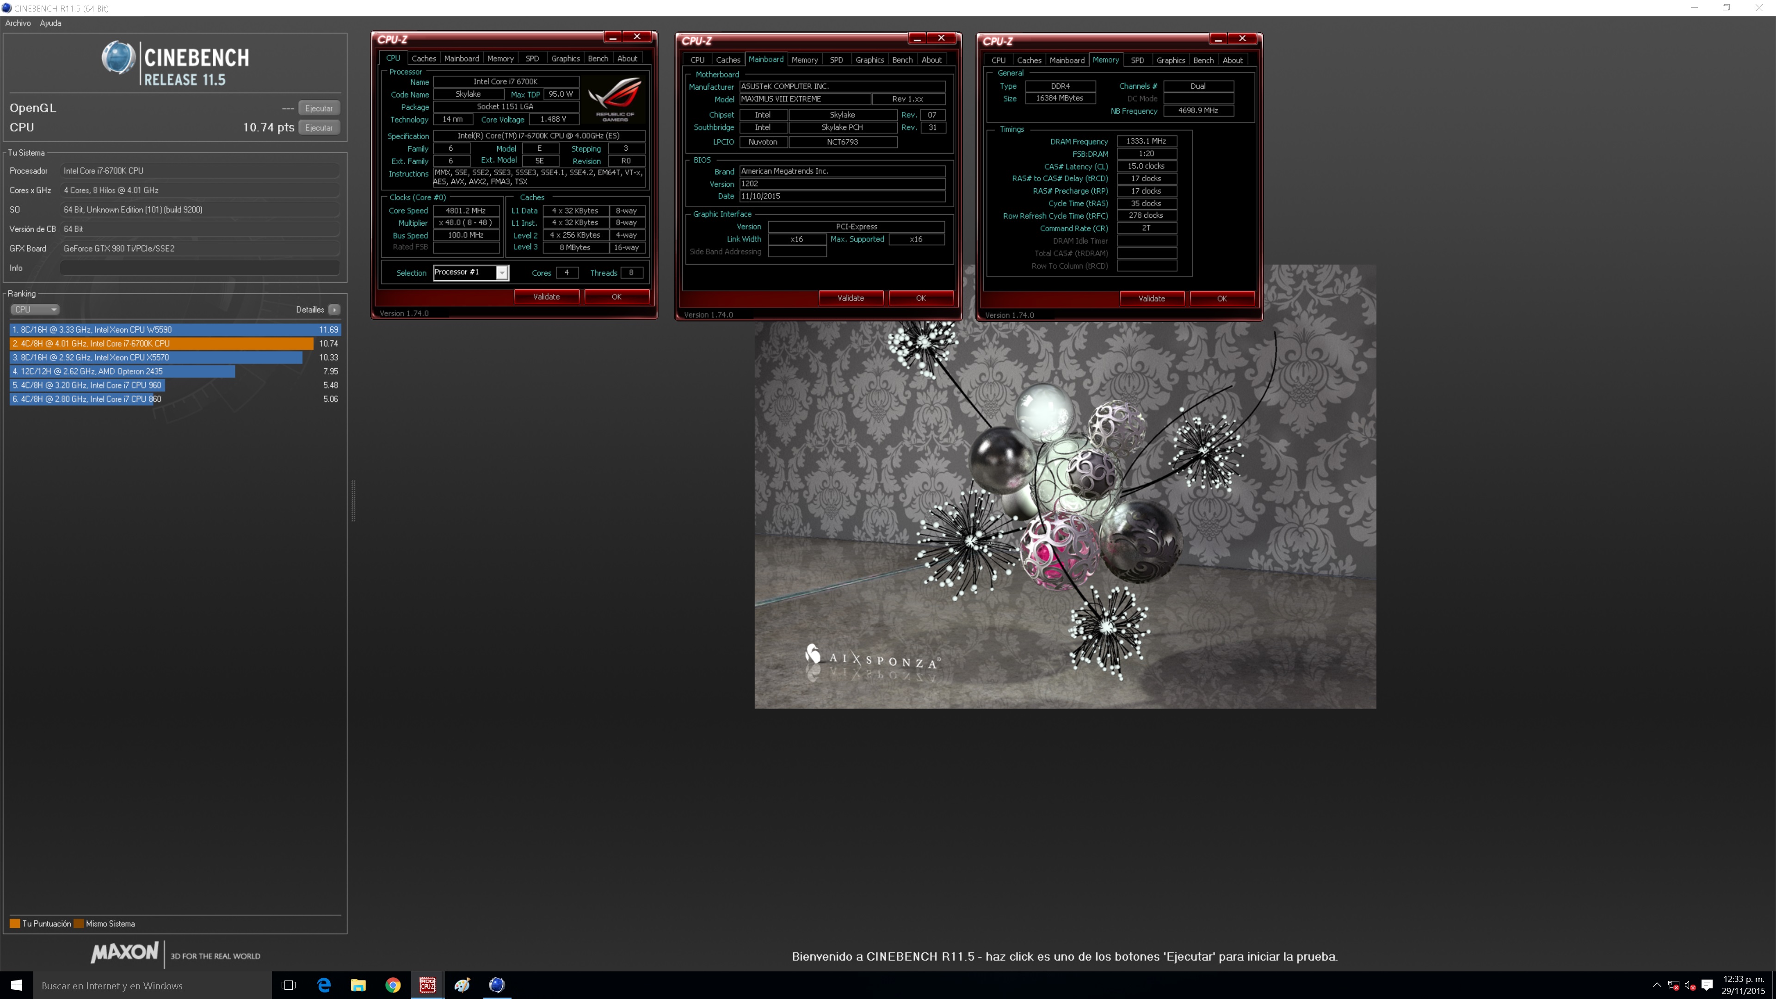This screenshot has width=1776, height=999.
Task: Run the CPU test with Ejecutar
Action: [x=319, y=128]
